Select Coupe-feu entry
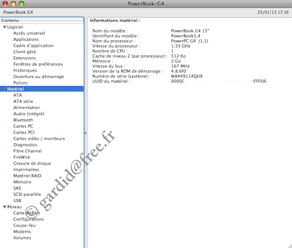The image size is (292, 248). (25, 225)
